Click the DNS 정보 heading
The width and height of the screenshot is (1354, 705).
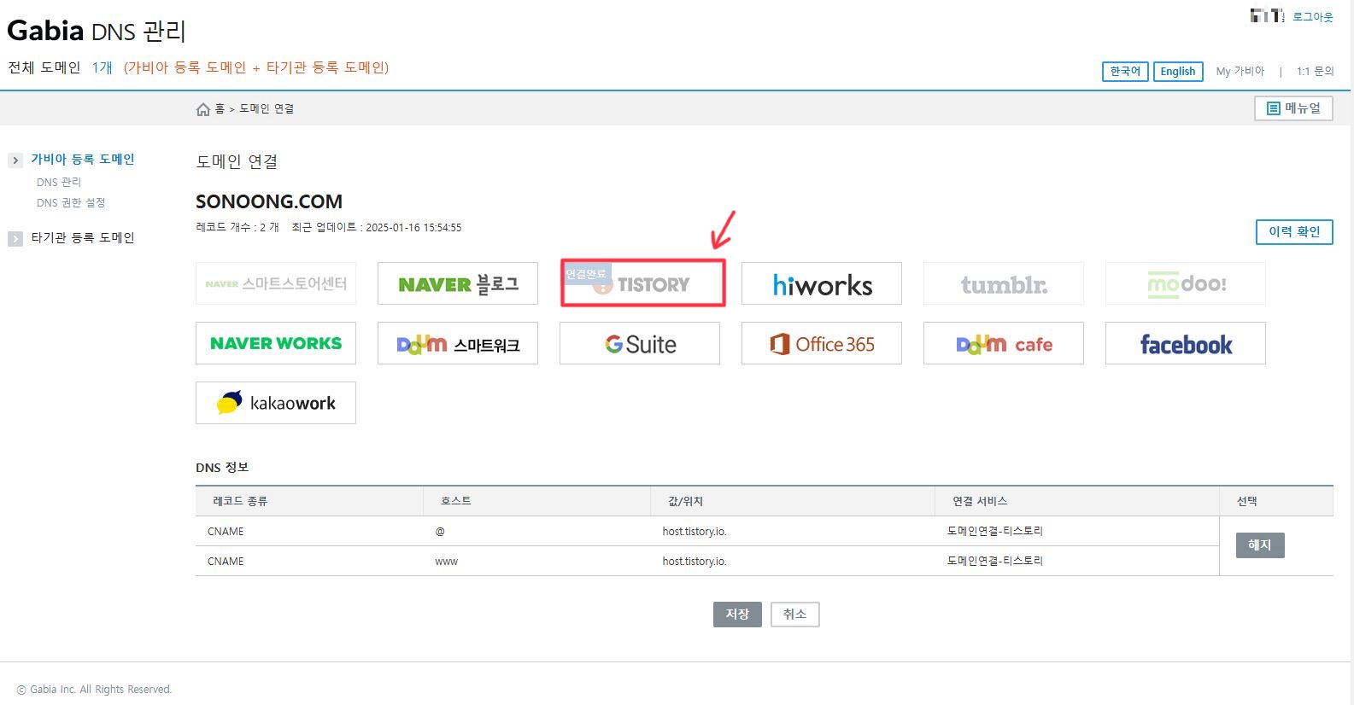tap(222, 468)
